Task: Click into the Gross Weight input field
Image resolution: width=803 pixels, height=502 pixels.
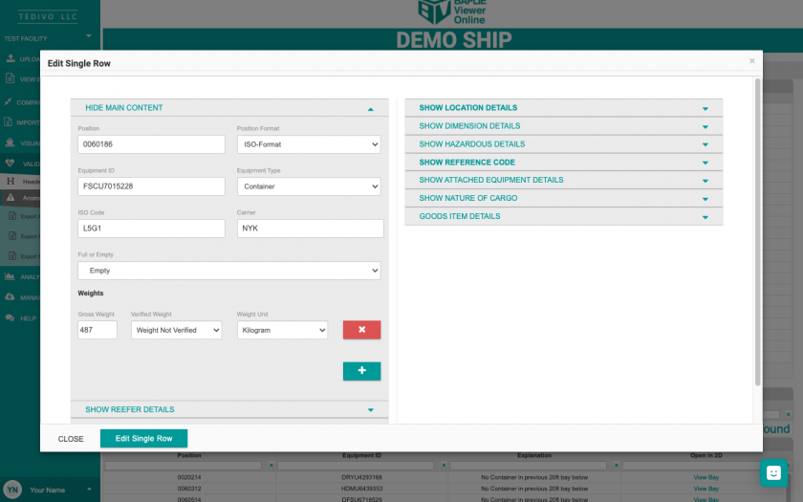Action: click(x=98, y=330)
